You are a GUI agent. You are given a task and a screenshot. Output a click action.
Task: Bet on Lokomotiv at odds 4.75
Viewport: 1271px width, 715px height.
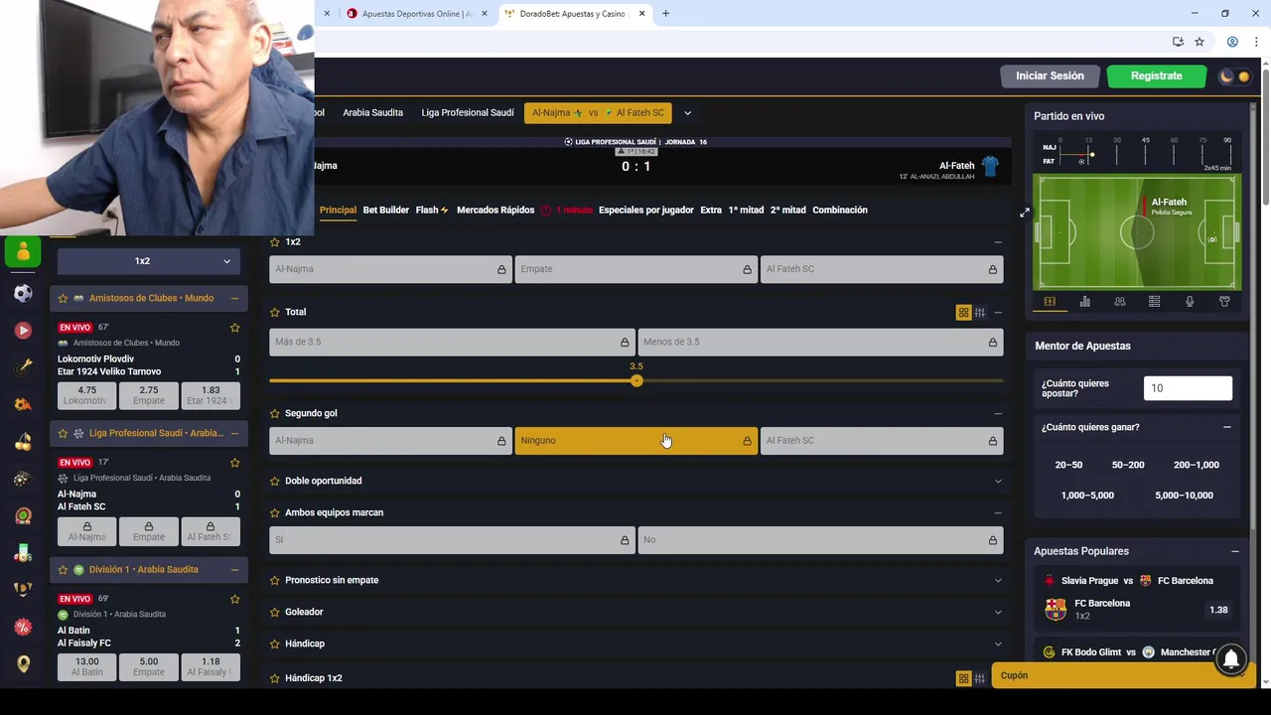click(86, 395)
